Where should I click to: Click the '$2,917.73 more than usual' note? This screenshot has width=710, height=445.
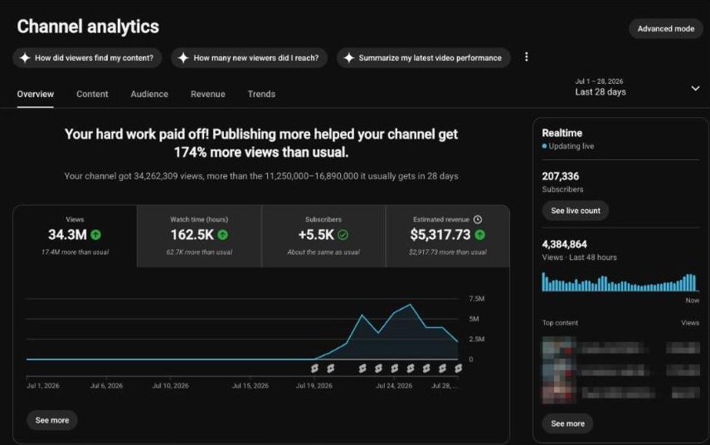tap(448, 252)
